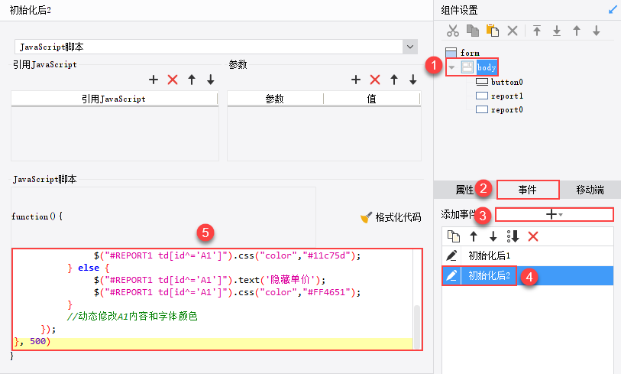The image size is (621, 374).
Task: Click the blue collapse arrow of component settings panel
Action: tap(613, 9)
